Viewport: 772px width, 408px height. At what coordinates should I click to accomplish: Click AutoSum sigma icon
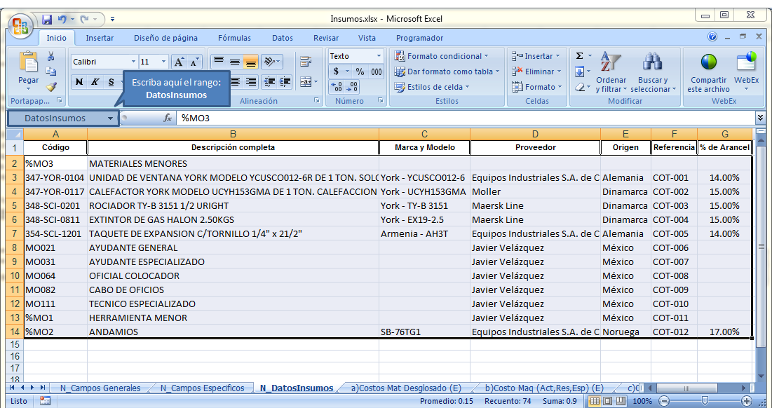(579, 56)
